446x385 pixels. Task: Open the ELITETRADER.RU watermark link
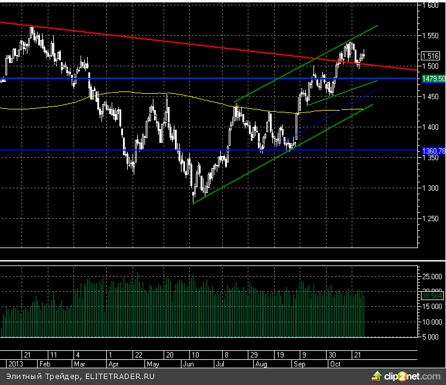click(120, 377)
